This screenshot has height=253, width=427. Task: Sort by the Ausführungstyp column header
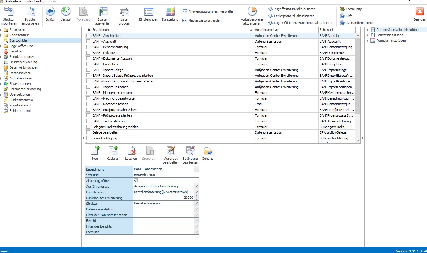point(286,30)
